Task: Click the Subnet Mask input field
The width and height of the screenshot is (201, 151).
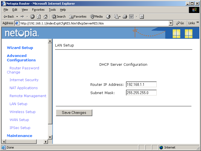Action: pos(141,93)
